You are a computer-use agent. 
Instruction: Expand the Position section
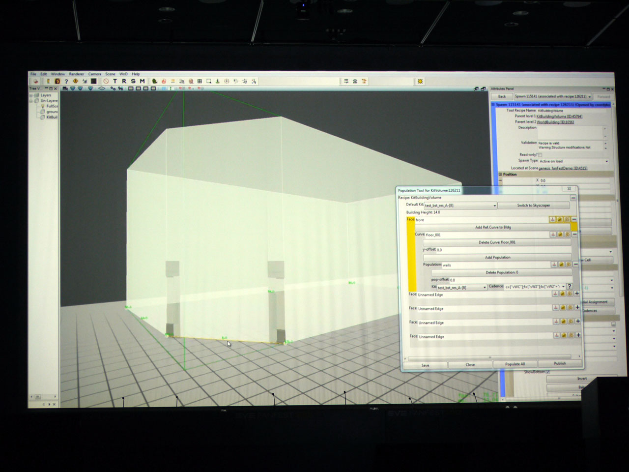click(500, 174)
